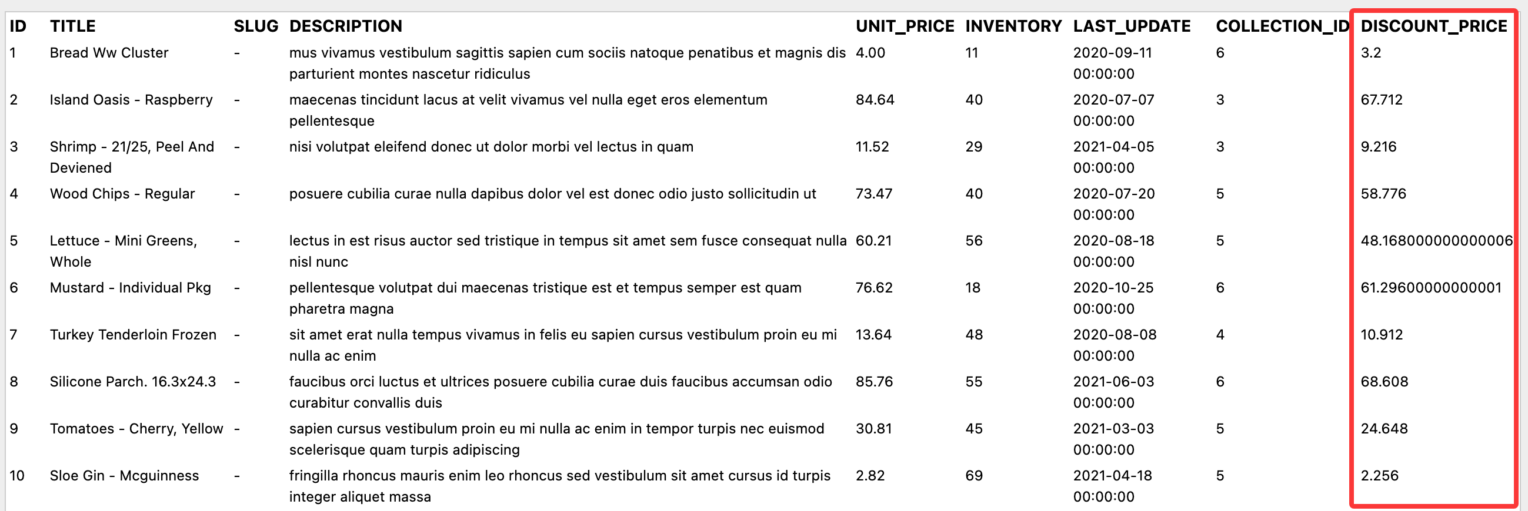The image size is (1528, 511).
Task: Click the Mustard - Individual Pkg title
Action: 130,288
